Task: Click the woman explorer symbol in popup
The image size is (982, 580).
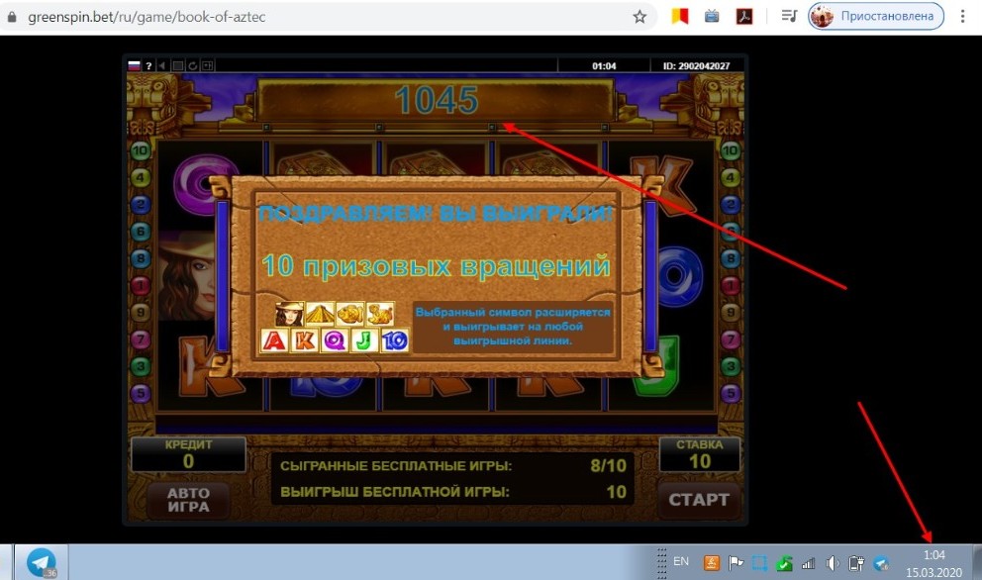Action: click(x=289, y=314)
